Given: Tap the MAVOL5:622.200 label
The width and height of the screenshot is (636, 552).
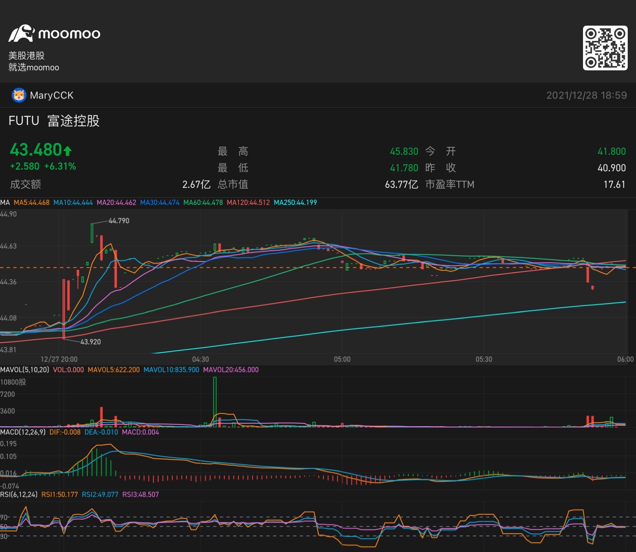Looking at the screenshot, I should click(113, 370).
